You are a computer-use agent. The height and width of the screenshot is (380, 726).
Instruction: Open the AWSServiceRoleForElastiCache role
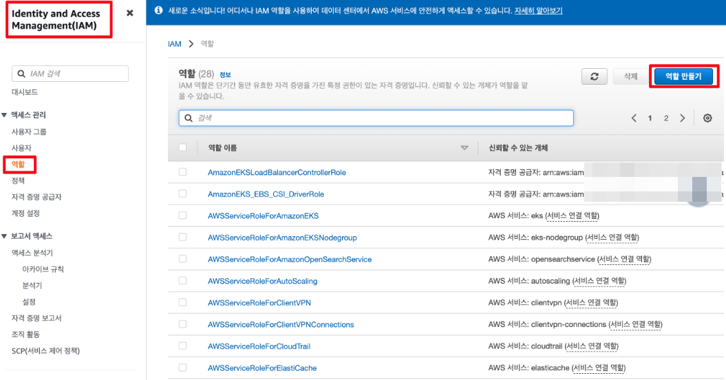tap(262, 368)
